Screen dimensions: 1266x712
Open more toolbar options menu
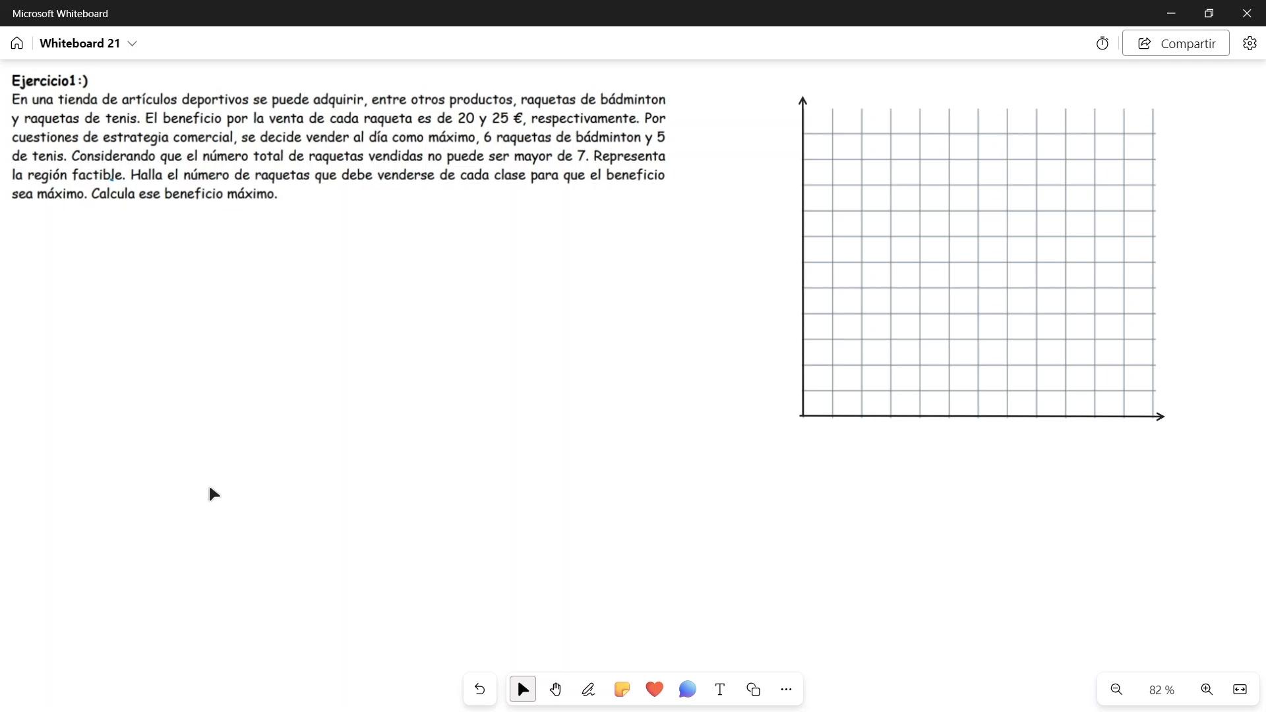click(786, 690)
